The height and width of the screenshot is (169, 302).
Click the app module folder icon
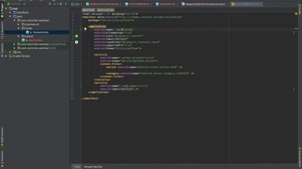[x=10, y=8]
